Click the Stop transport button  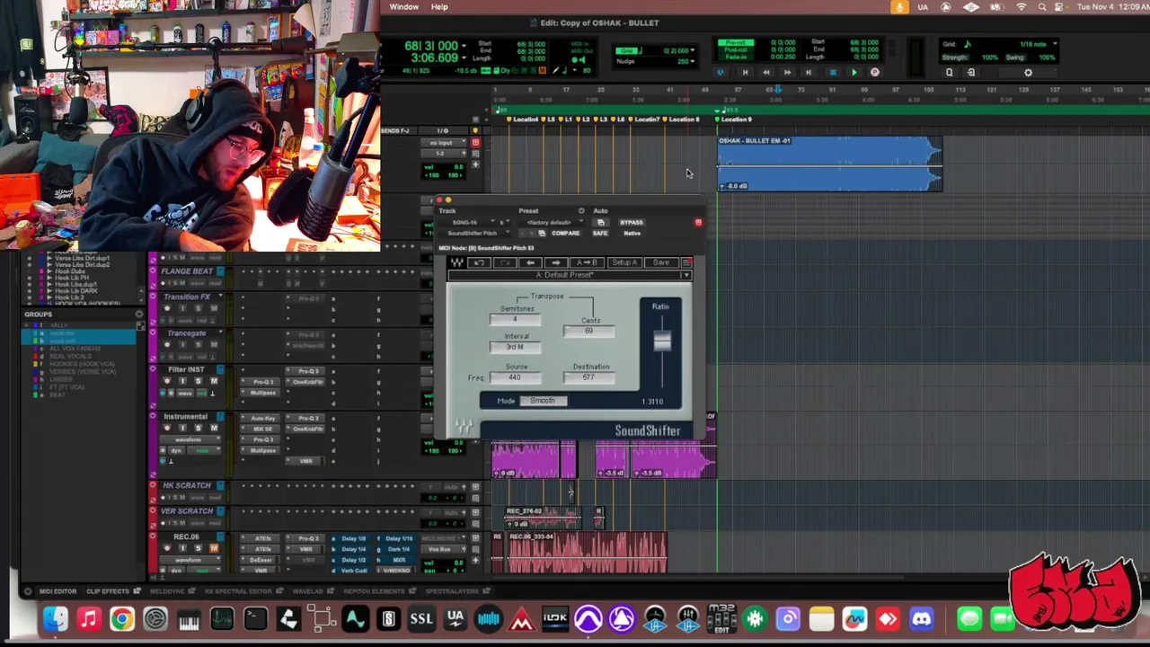832,73
